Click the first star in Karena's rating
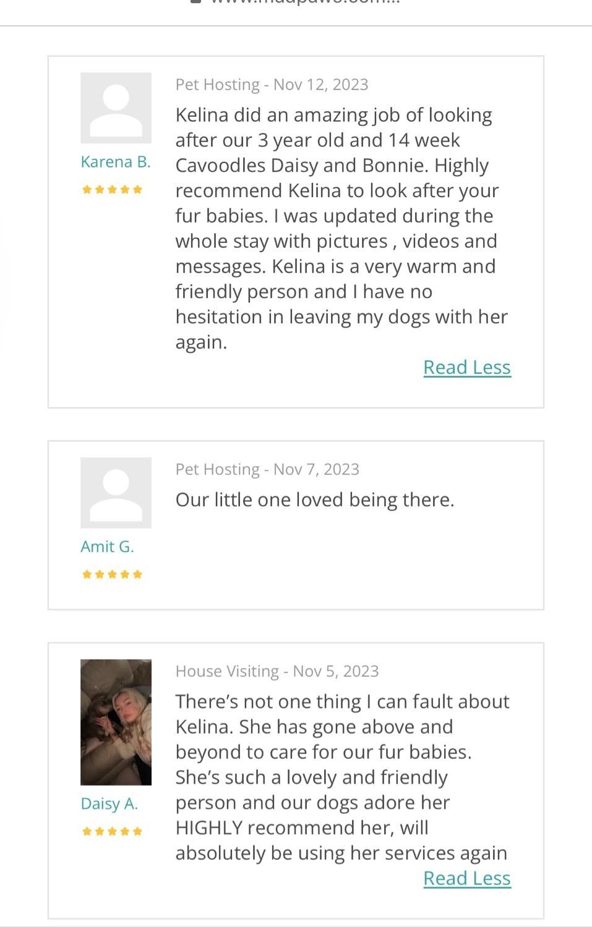Image resolution: width=592 pixels, height=927 pixels. 87,189
